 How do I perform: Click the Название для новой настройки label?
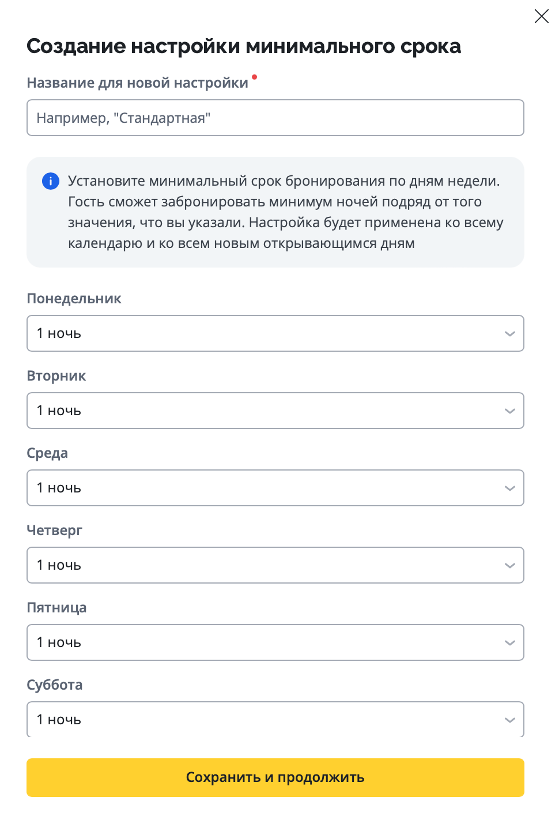pos(137,83)
